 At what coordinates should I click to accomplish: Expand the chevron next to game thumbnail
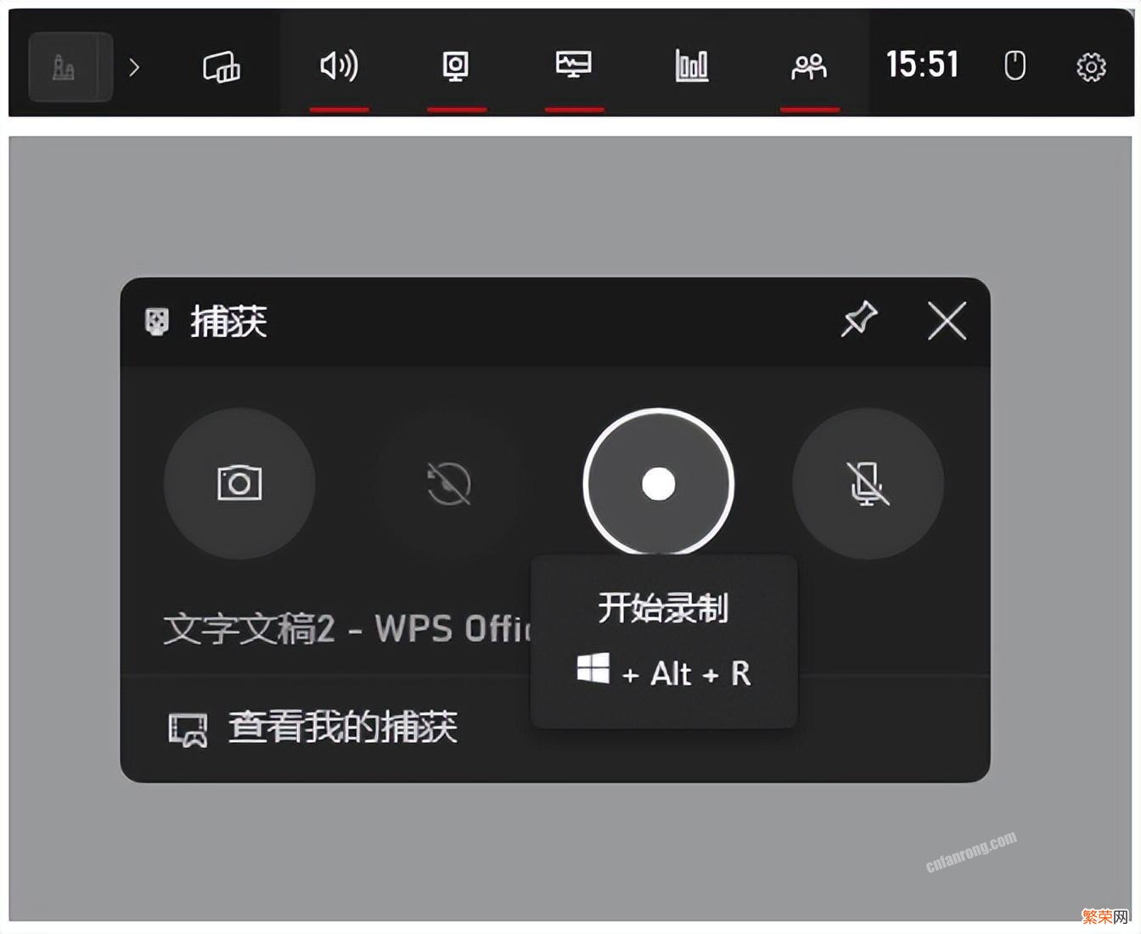(x=133, y=66)
